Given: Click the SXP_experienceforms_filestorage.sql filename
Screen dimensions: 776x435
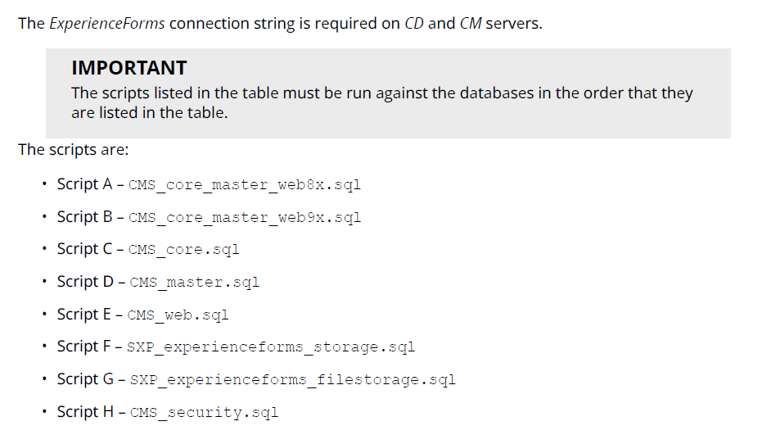Looking at the screenshot, I should [291, 380].
